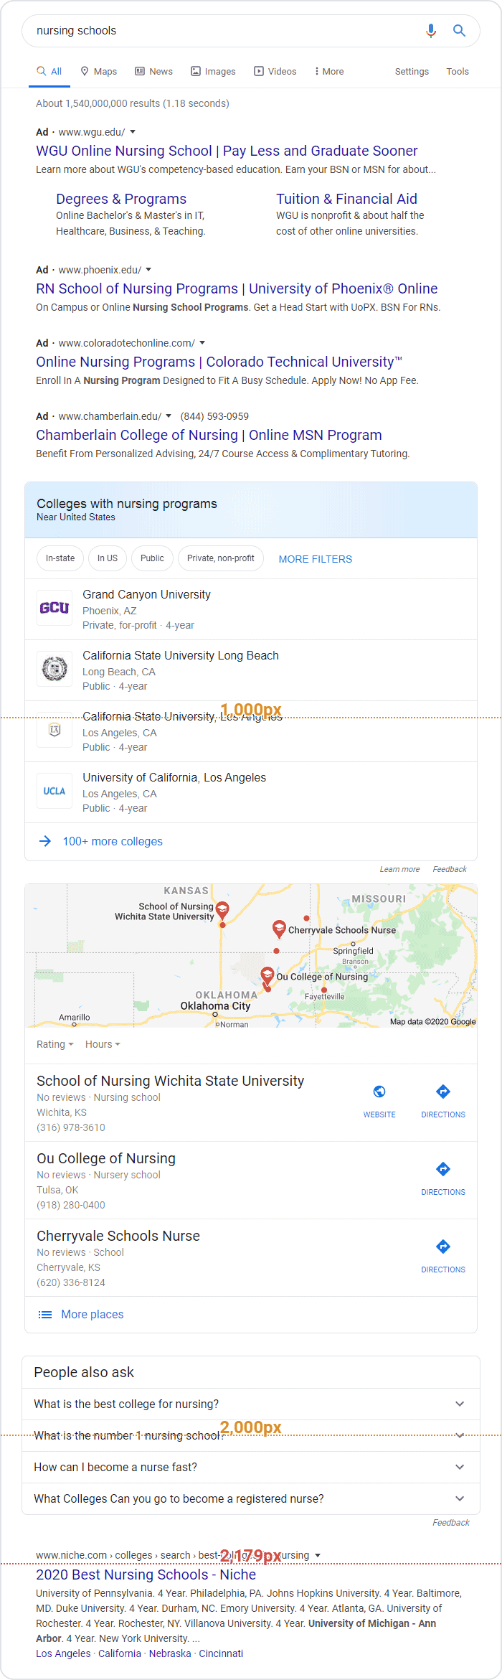The height and width of the screenshot is (1680, 502).
Task: Click the nursing schools search input field
Action: (x=215, y=31)
